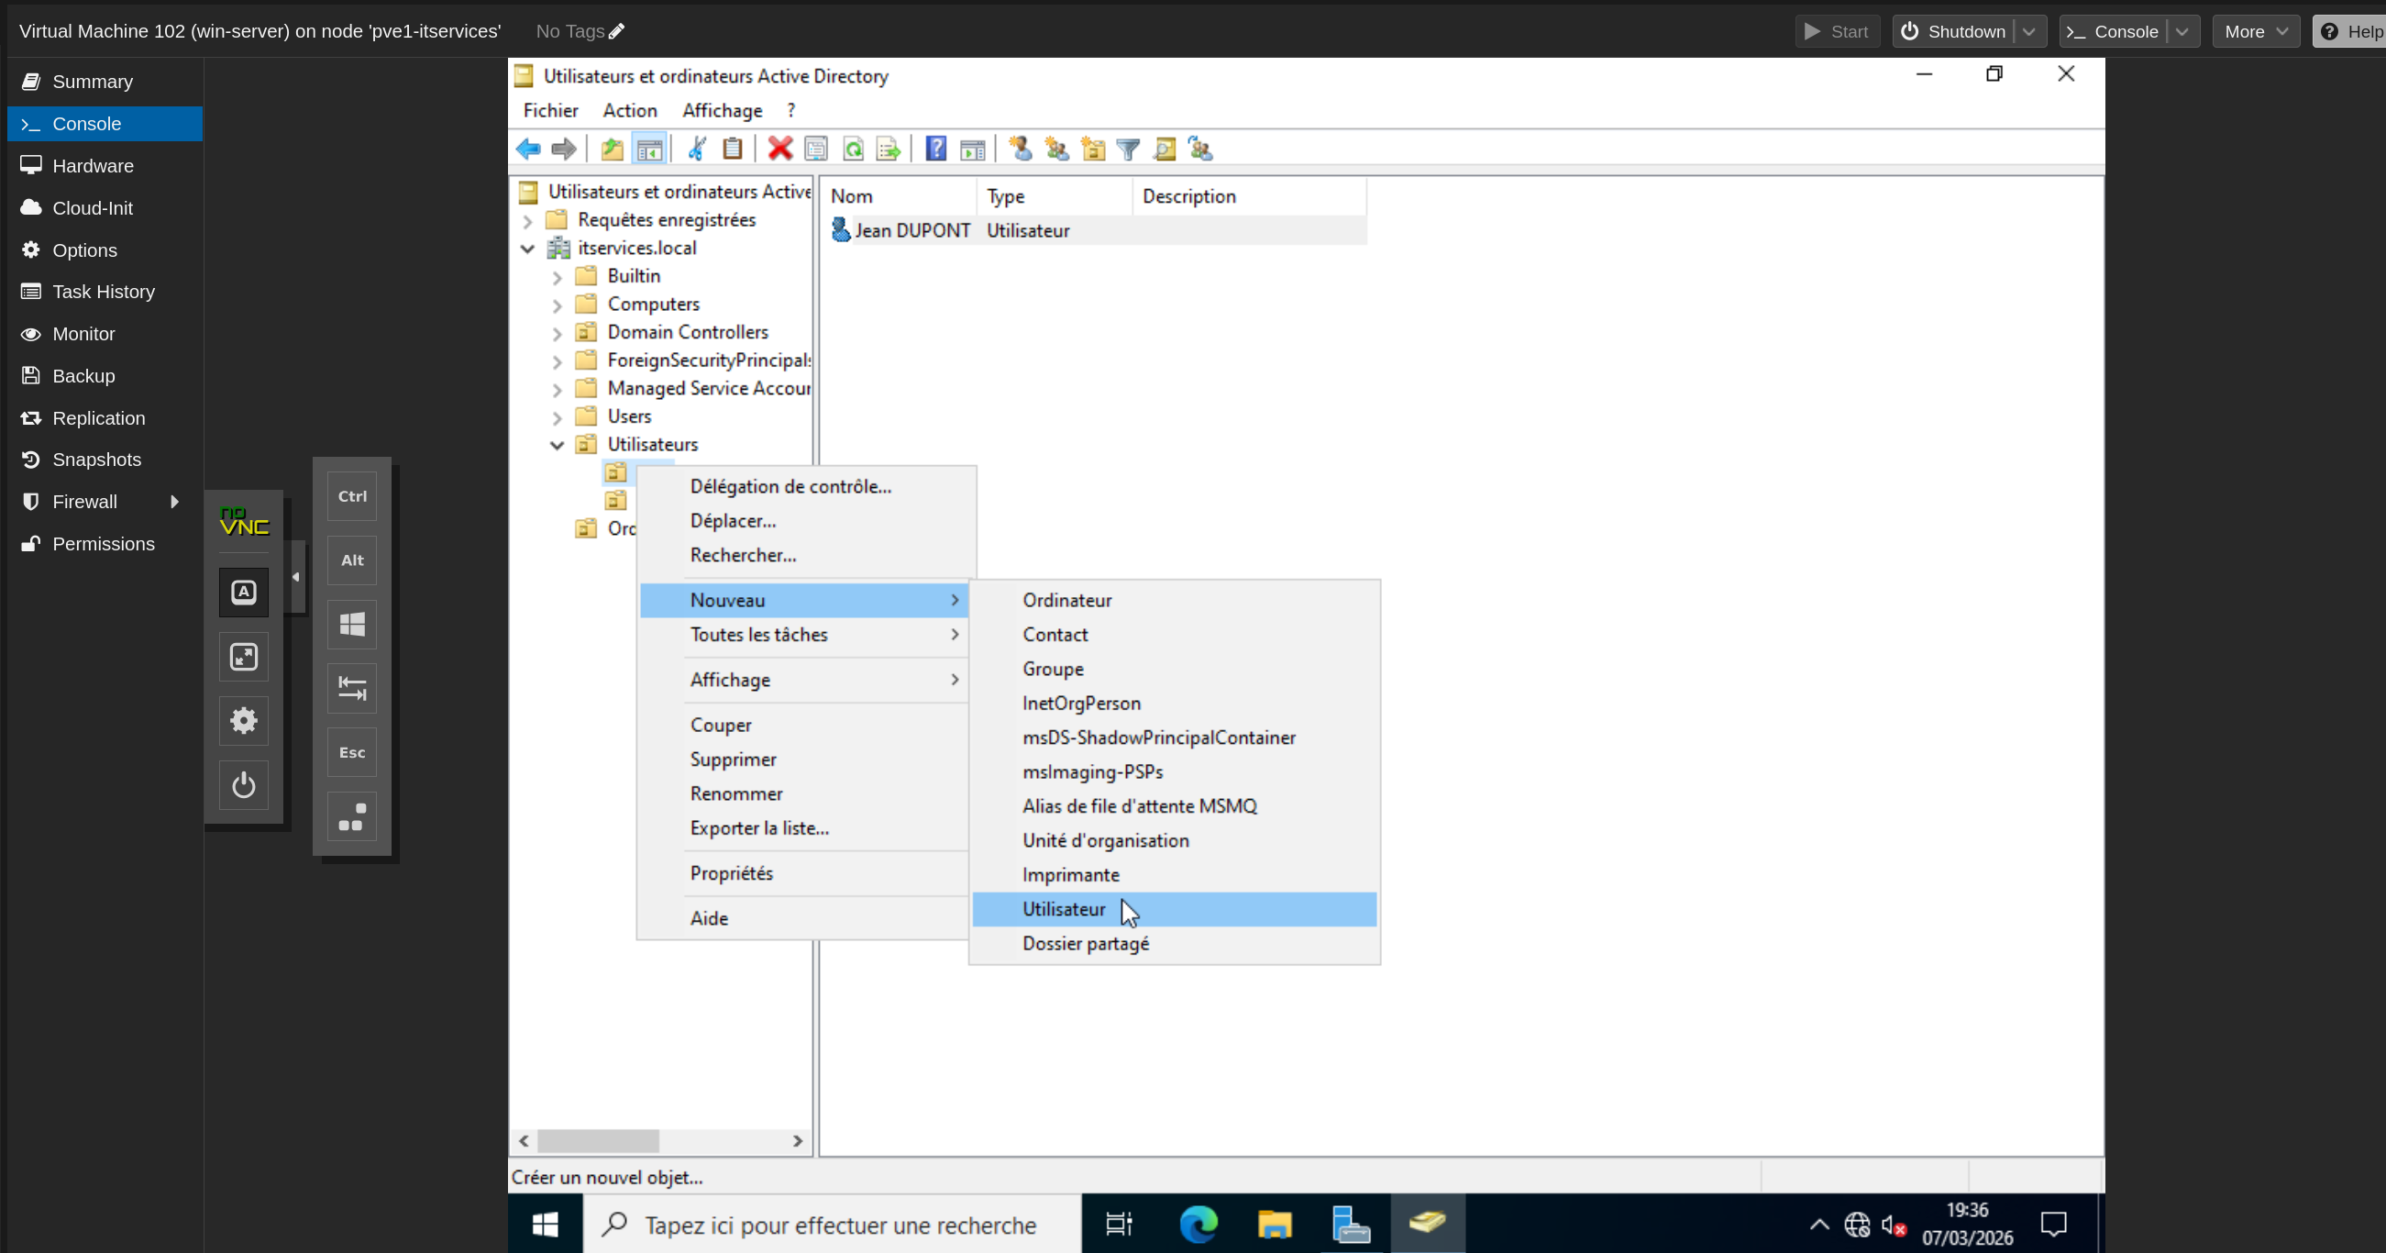Image resolution: width=2386 pixels, height=1253 pixels.
Task: Expand the Builtin tree node
Action: coord(557,277)
